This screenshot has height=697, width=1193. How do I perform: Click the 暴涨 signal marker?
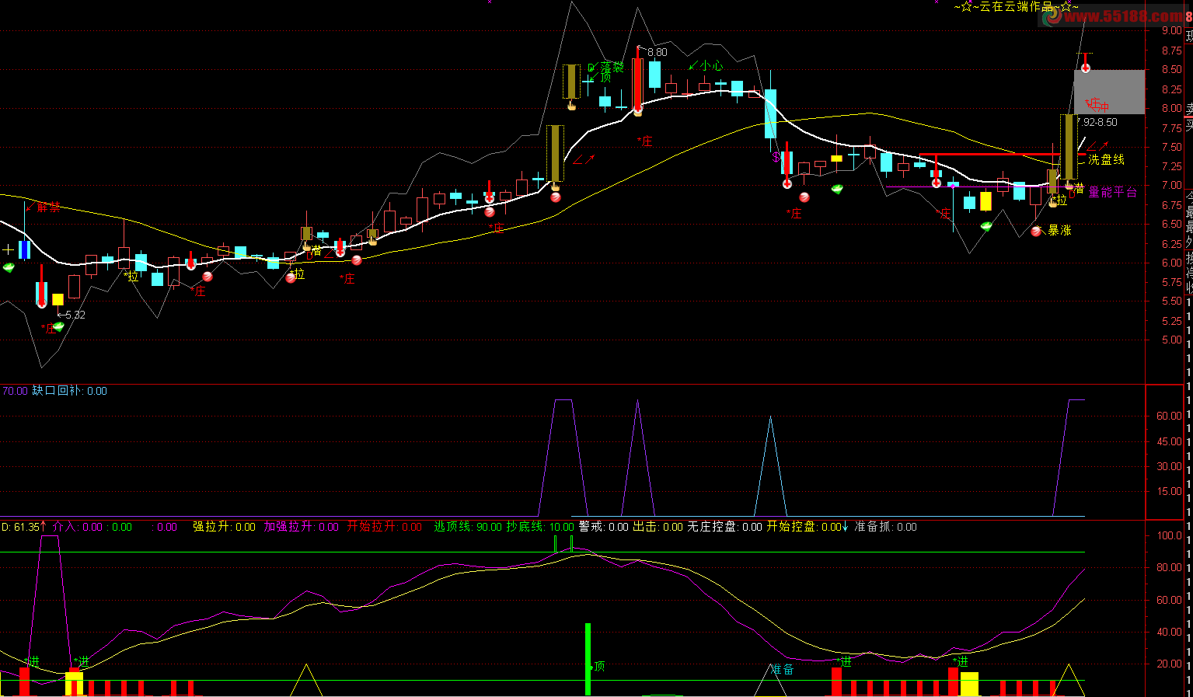tap(1059, 230)
